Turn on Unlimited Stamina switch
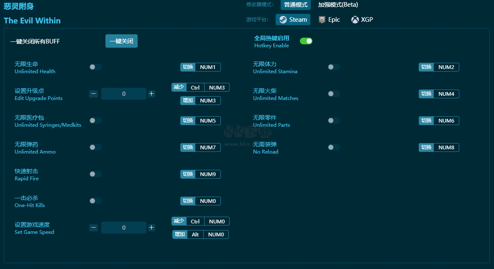494x269 pixels. click(x=334, y=67)
